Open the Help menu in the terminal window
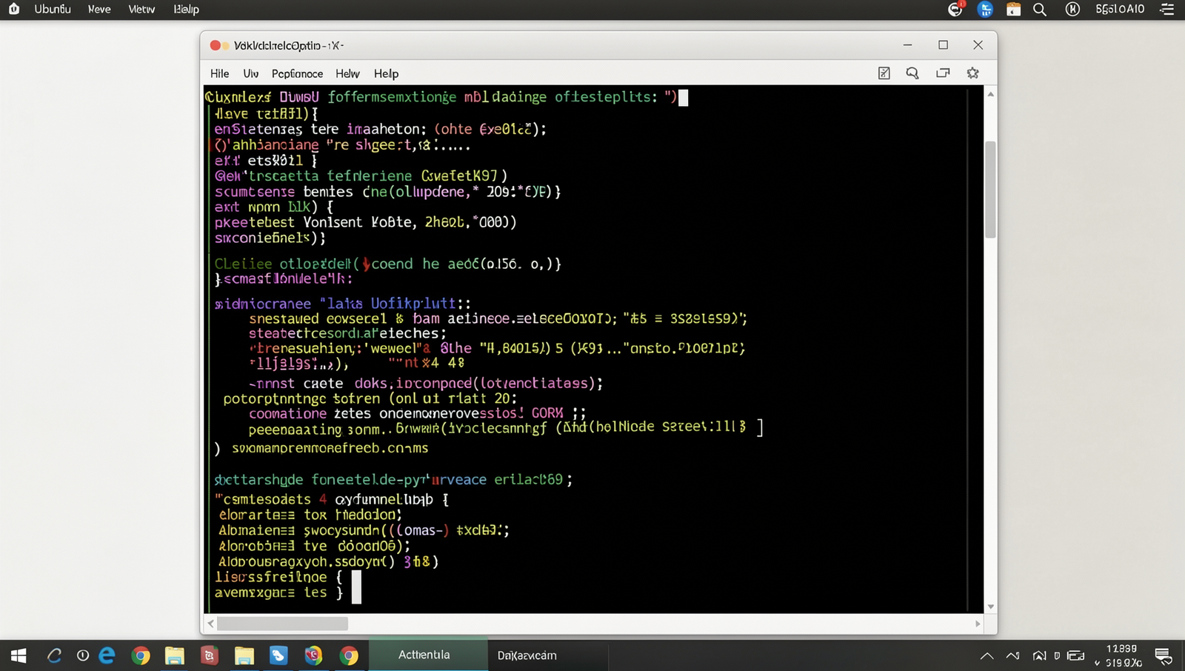 (386, 73)
